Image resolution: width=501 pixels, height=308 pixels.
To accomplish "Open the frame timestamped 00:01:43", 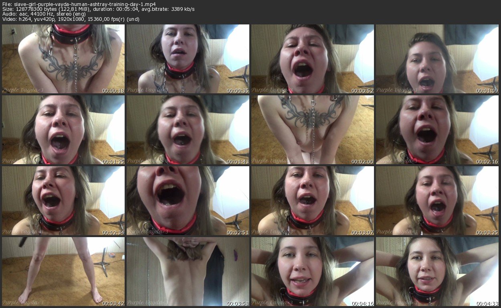I will [188, 130].
